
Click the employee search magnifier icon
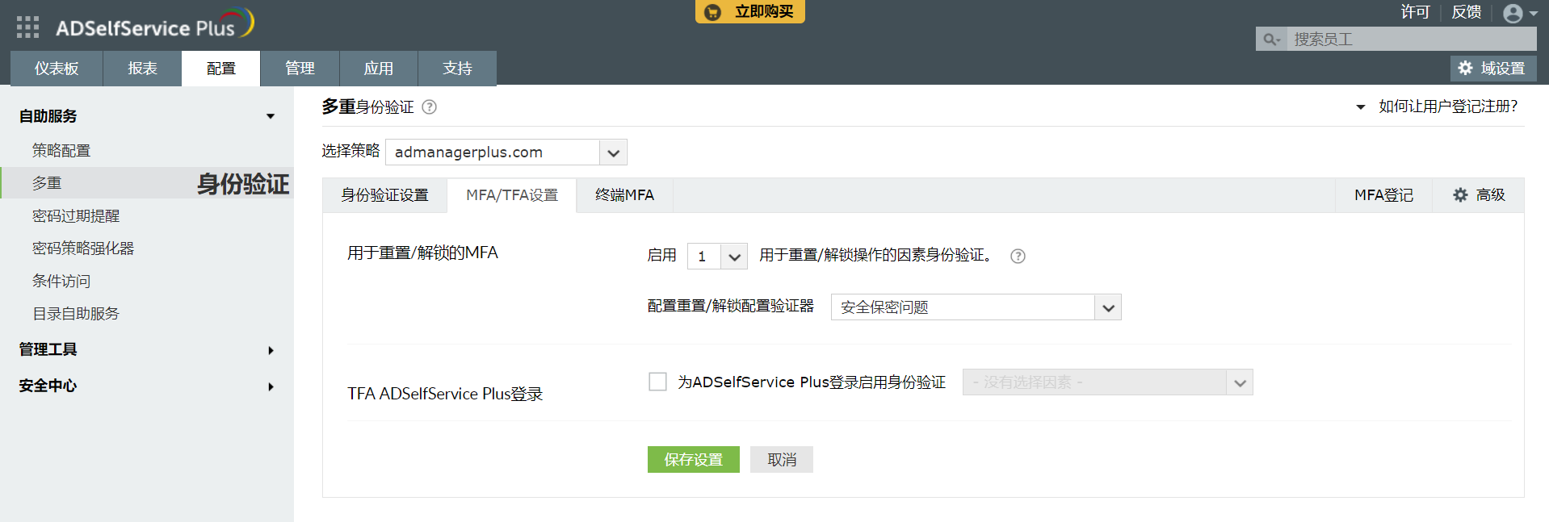tap(1271, 39)
